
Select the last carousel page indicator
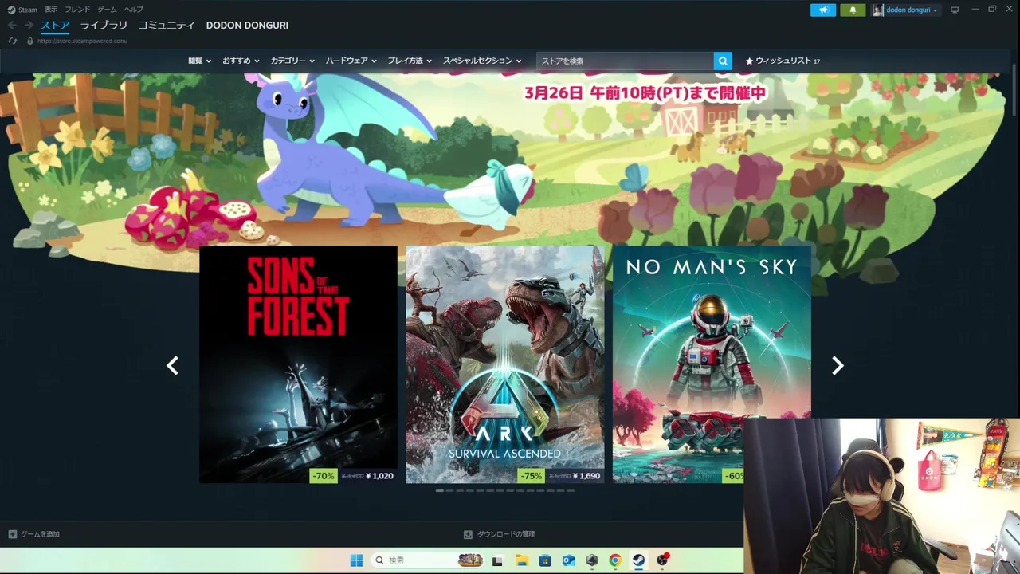[570, 490]
